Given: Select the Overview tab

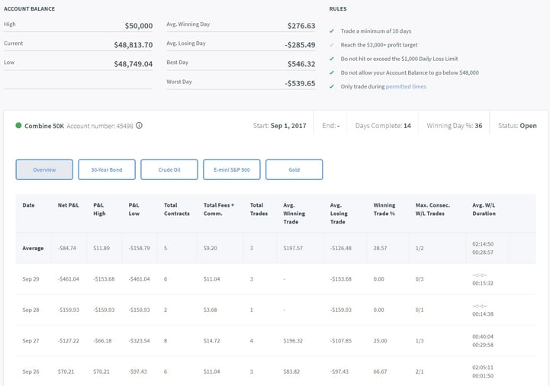Looking at the screenshot, I should point(44,169).
